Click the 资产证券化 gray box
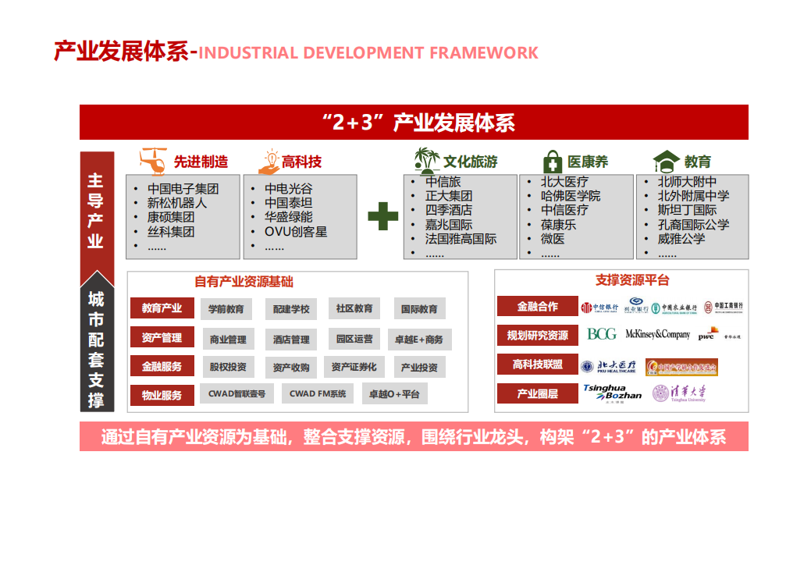This screenshot has height=562, width=811. (x=354, y=367)
